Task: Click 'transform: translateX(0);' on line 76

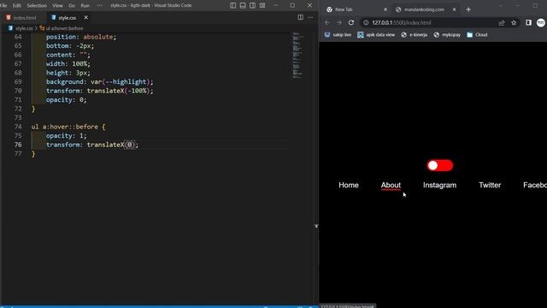Action: [x=92, y=145]
